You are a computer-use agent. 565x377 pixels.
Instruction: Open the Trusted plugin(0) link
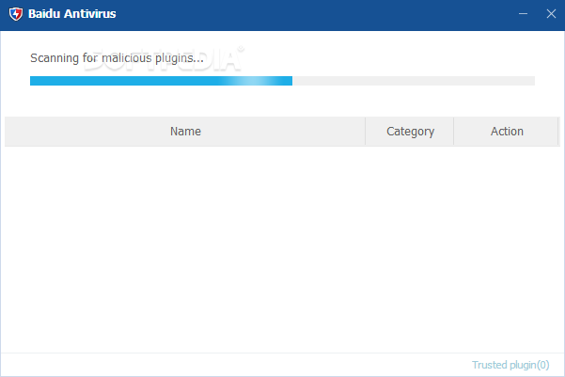(510, 365)
